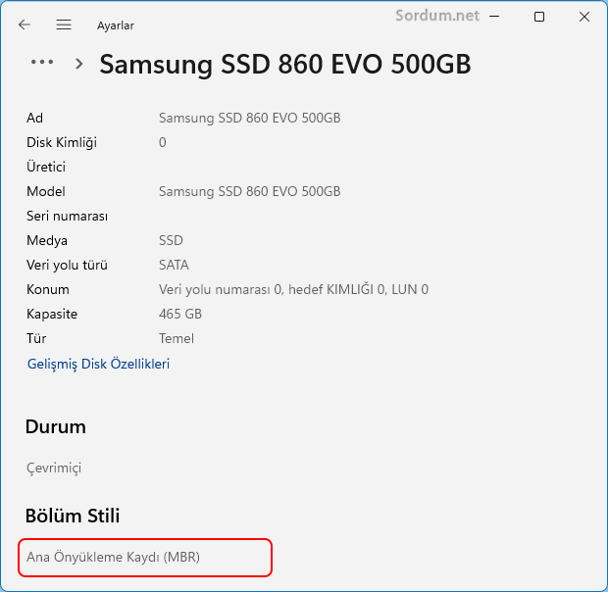
Task: Click the Kapasite value 465 GB
Action: [180, 314]
